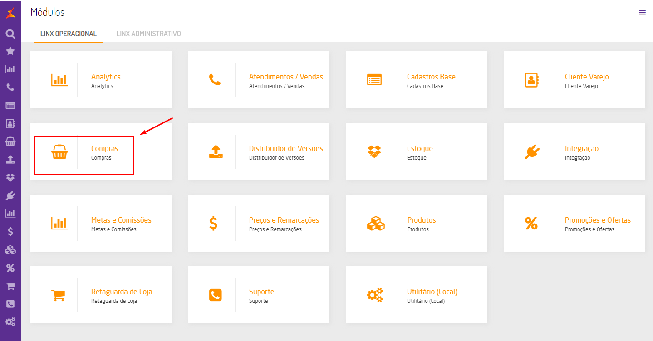Switch to the LINX OPERACIONAL tab
The image size is (653, 341).
[69, 34]
